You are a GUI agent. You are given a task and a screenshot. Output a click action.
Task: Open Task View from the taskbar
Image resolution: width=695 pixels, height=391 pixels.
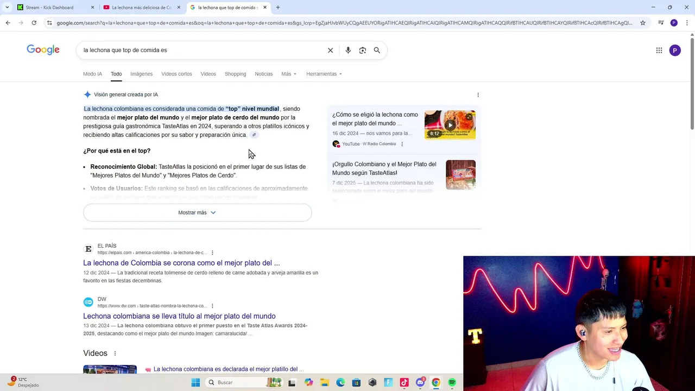(292, 382)
